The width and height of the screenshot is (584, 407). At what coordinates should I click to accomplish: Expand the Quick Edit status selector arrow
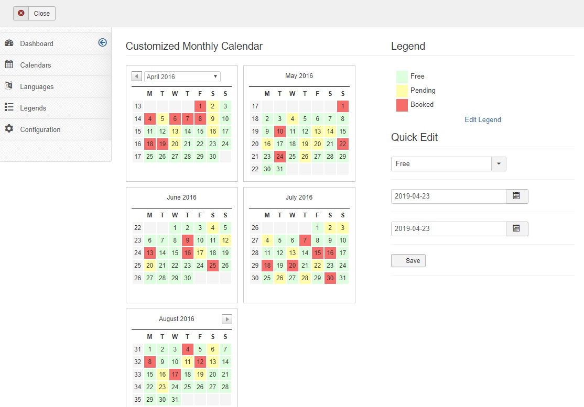[499, 163]
